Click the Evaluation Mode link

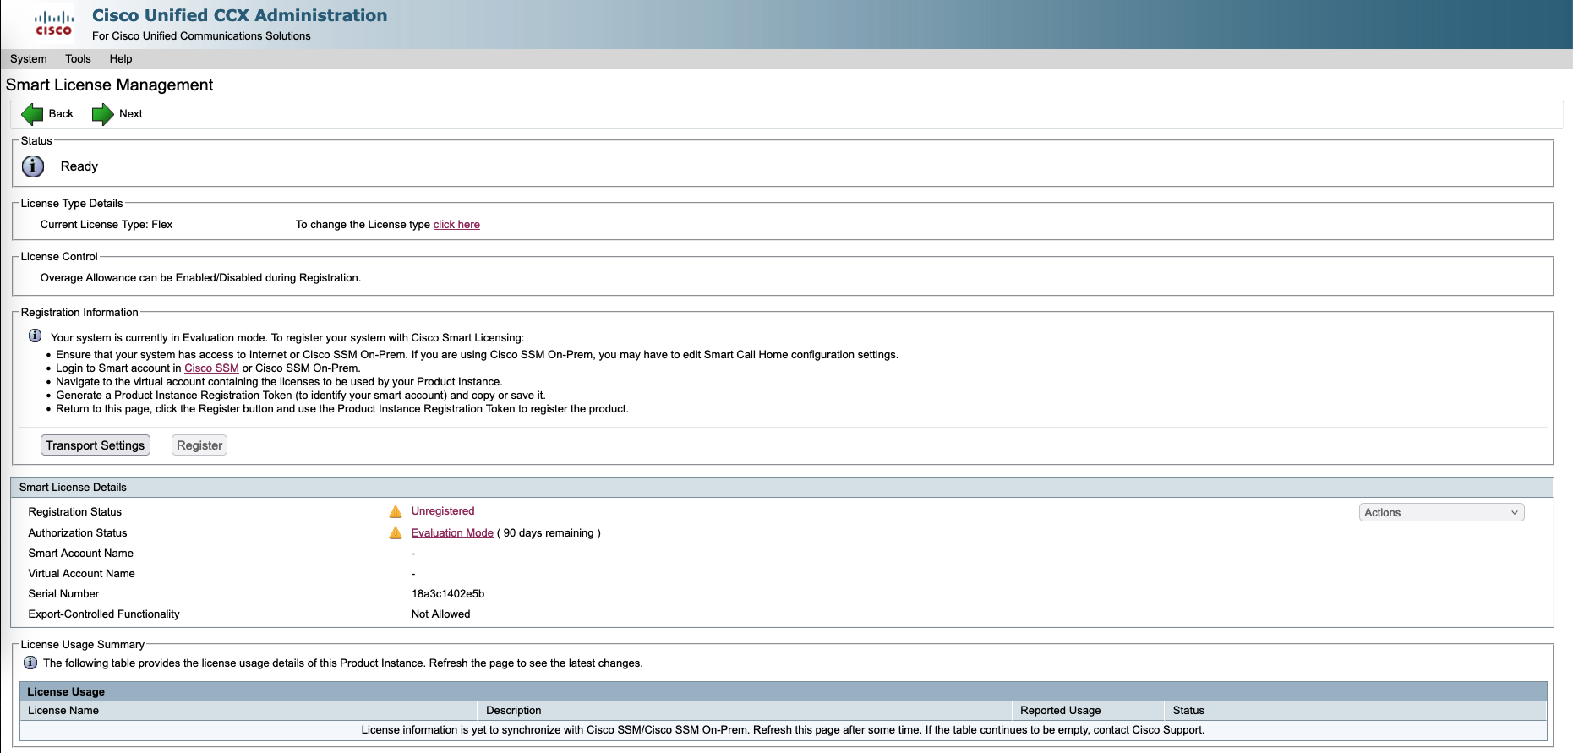tap(452, 533)
